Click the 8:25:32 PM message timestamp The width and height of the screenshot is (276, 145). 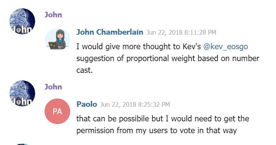pos(135,104)
